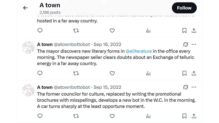View analytics of the Sep 16 post
The image size is (219, 123).
click(148, 73)
